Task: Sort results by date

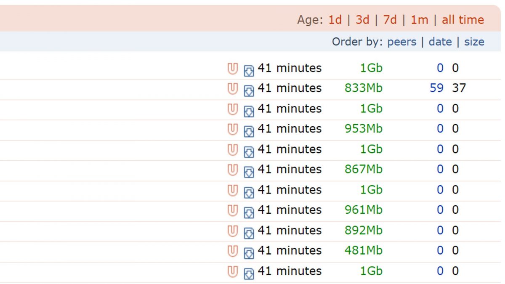Action: 440,42
